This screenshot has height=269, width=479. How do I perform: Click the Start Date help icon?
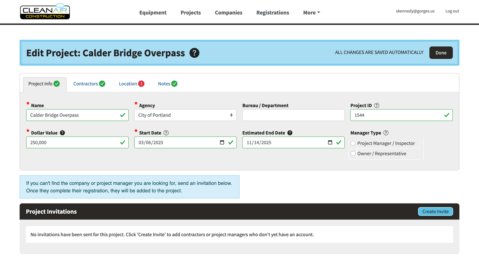pos(166,133)
